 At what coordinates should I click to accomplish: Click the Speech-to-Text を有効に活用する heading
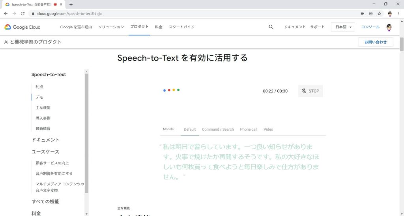click(x=182, y=58)
